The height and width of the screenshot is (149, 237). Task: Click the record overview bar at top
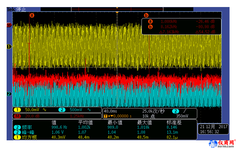pyautogui.click(x=117, y=9)
